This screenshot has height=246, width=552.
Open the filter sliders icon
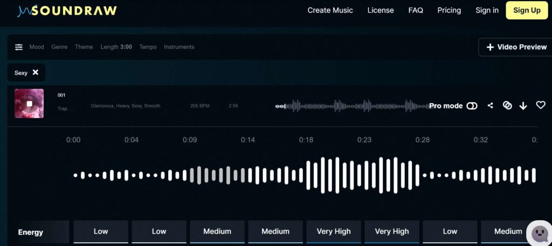point(19,47)
